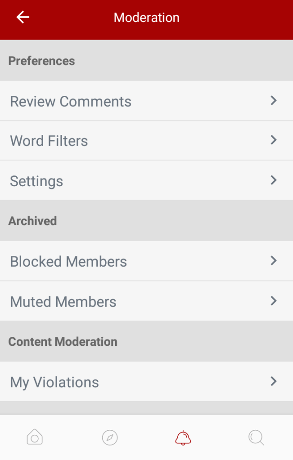Open the compass explore icon
293x460 pixels.
110,437
